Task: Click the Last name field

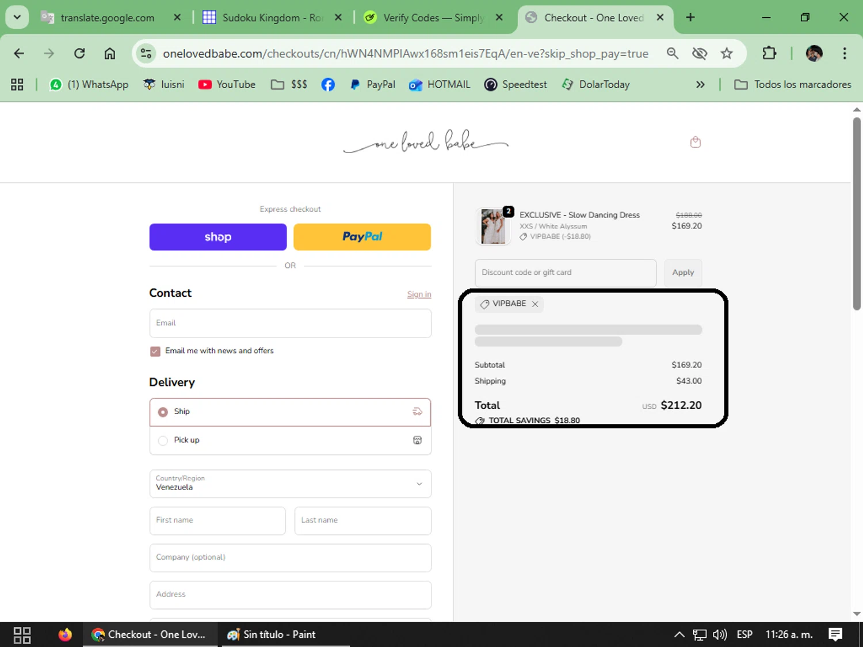Action: (x=363, y=520)
